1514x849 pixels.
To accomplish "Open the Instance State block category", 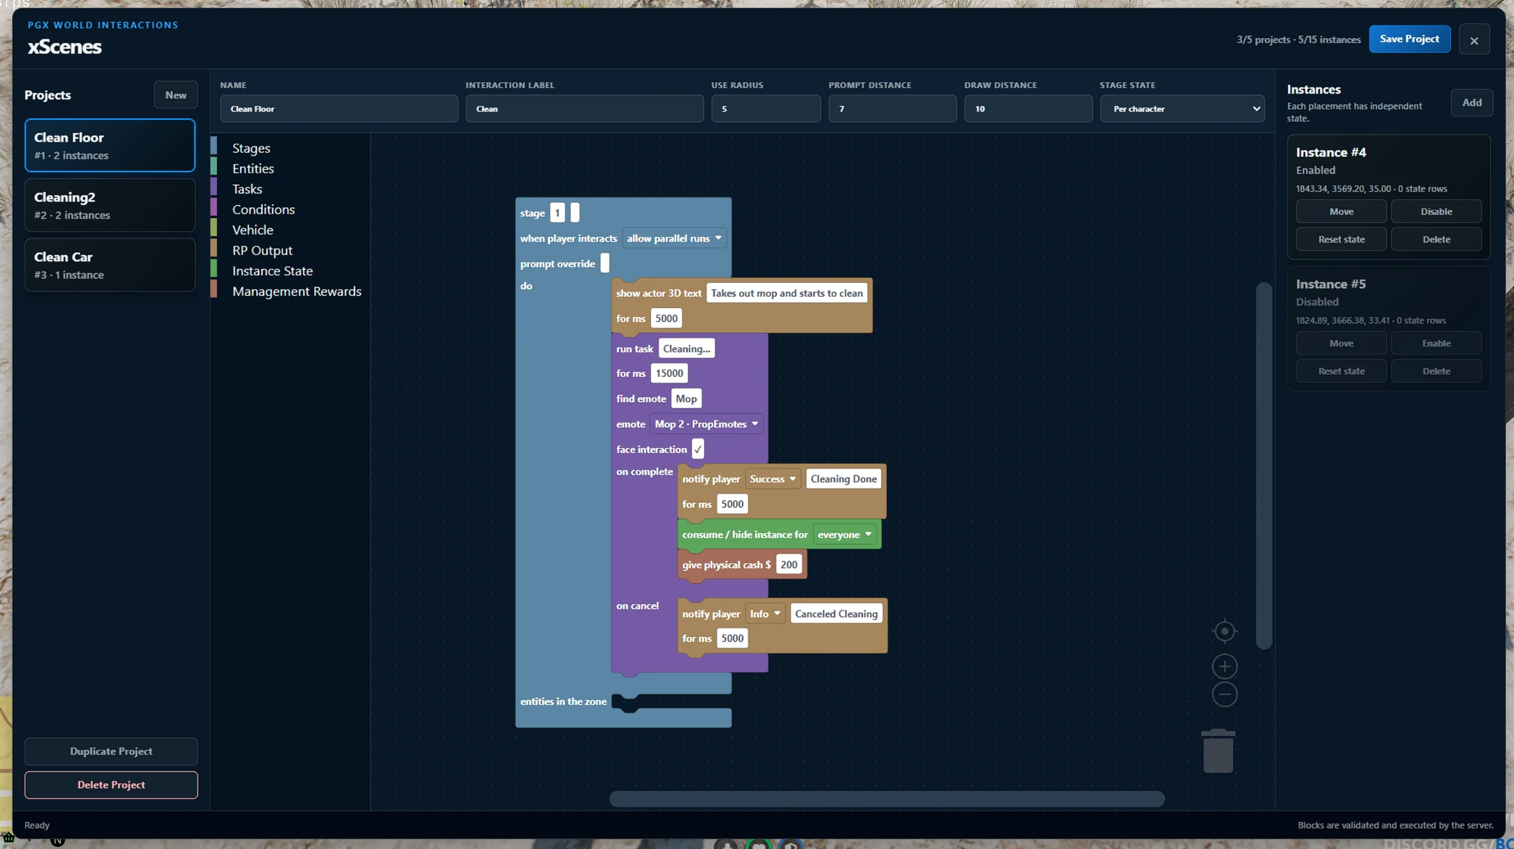I will click(x=272, y=271).
